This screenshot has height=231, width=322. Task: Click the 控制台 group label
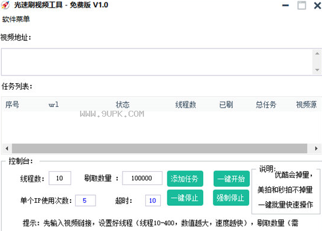(20, 161)
